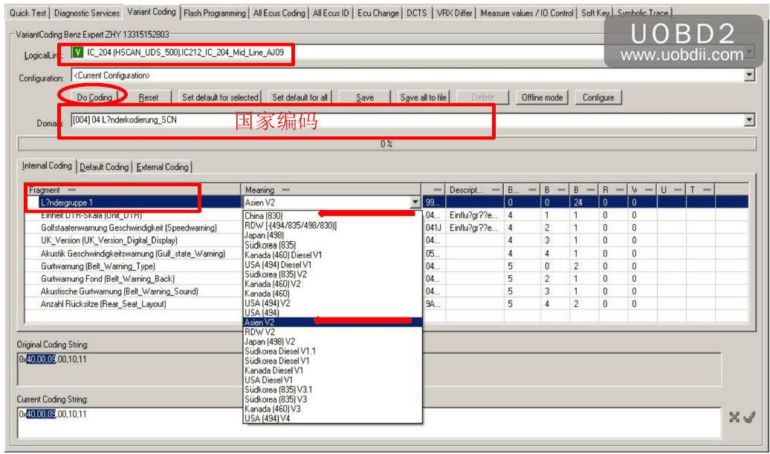Click in the Current Coding String field
The width and height of the screenshot is (770, 454).
click(x=369, y=421)
